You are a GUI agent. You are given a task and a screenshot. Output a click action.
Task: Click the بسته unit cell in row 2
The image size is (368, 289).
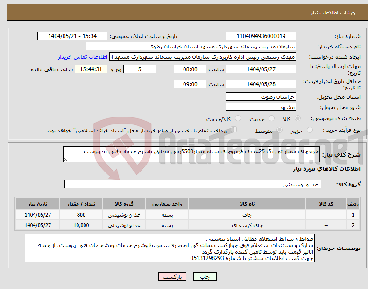[167, 225]
